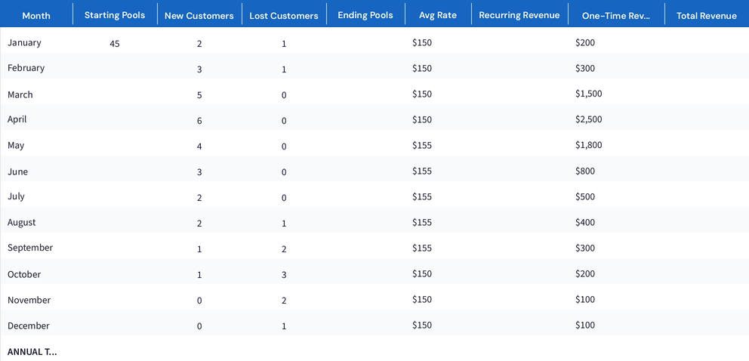Click the October month cell

pos(24,275)
